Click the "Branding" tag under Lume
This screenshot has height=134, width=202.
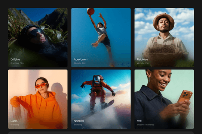[x=15, y=125]
